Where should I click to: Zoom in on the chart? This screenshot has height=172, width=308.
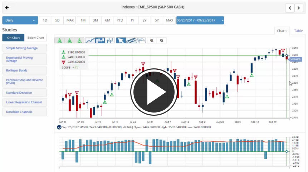(152, 41)
